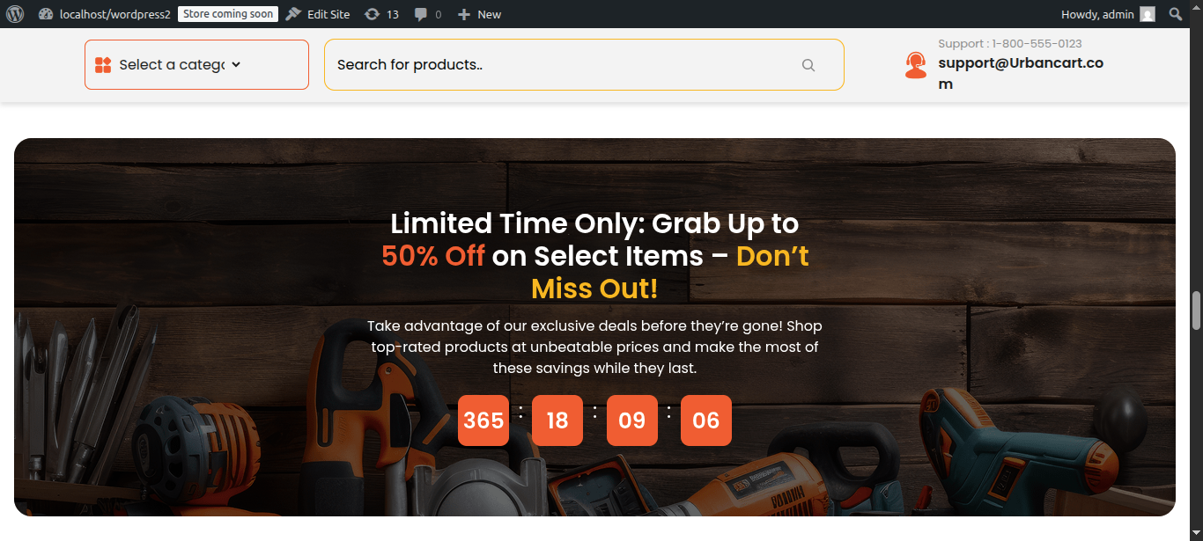Viewport: 1203px width, 541px height.
Task: Click the support@Urbancart.com email link
Action: (x=1021, y=74)
